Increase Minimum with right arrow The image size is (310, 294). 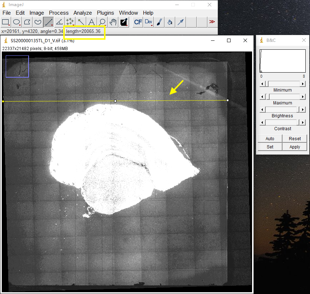(x=303, y=84)
